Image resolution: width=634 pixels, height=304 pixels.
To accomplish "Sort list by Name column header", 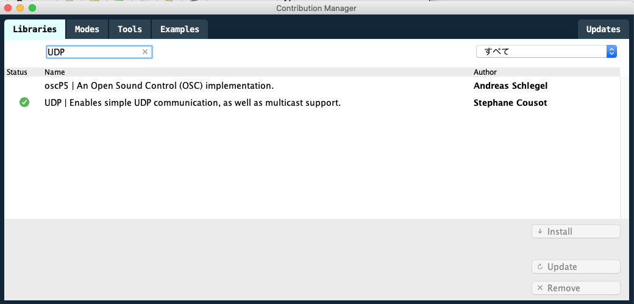I will point(54,72).
